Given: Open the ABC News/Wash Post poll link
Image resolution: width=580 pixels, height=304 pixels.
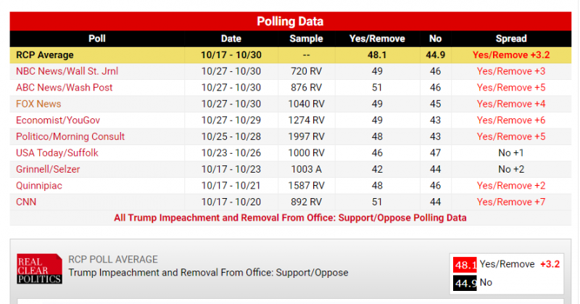Looking at the screenshot, I should click(64, 87).
